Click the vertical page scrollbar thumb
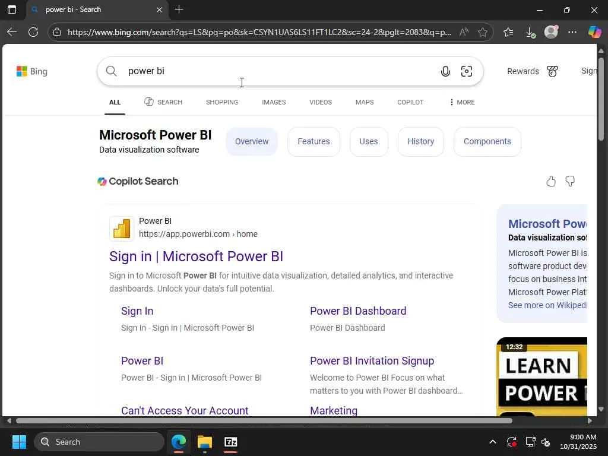608x456 pixels. point(601,99)
